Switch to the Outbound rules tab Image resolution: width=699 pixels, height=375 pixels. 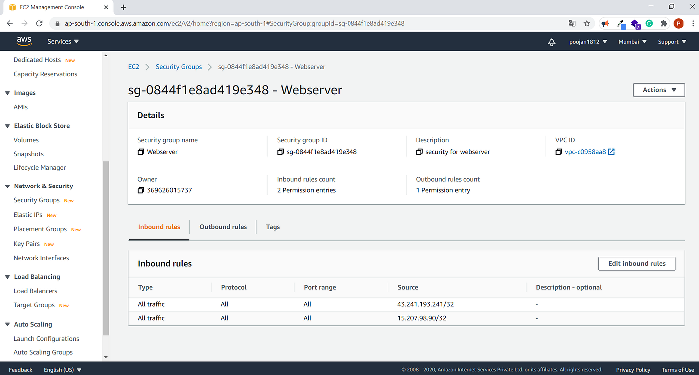coord(223,227)
